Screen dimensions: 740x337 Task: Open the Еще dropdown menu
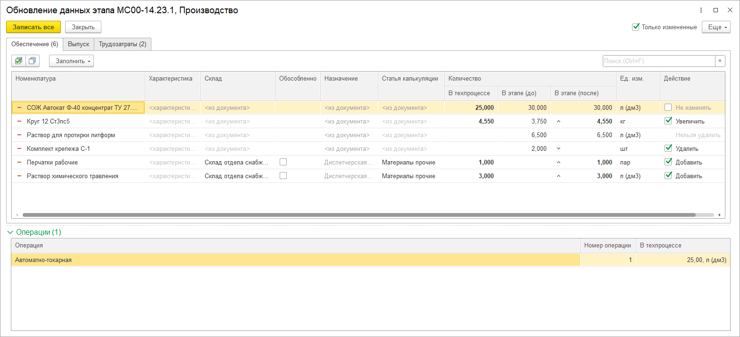point(715,27)
